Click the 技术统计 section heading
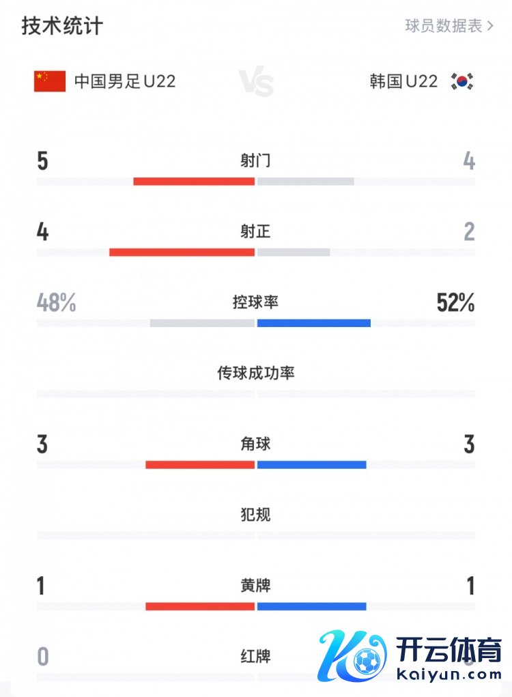 point(62,26)
